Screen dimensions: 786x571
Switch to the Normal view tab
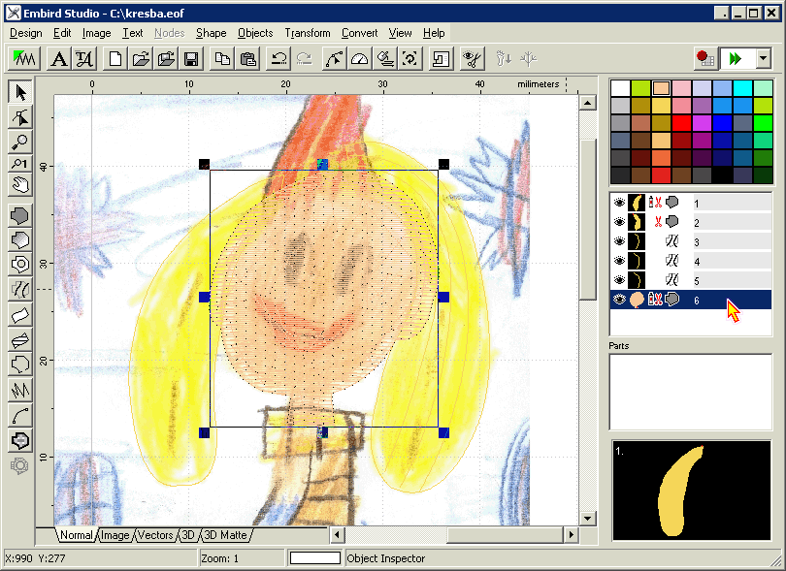[77, 535]
